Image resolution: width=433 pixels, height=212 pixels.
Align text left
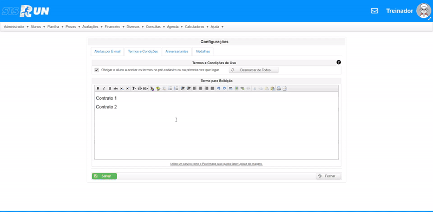(x=194, y=88)
